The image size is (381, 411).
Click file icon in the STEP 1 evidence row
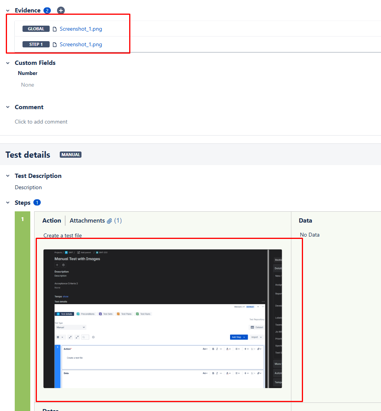click(55, 44)
